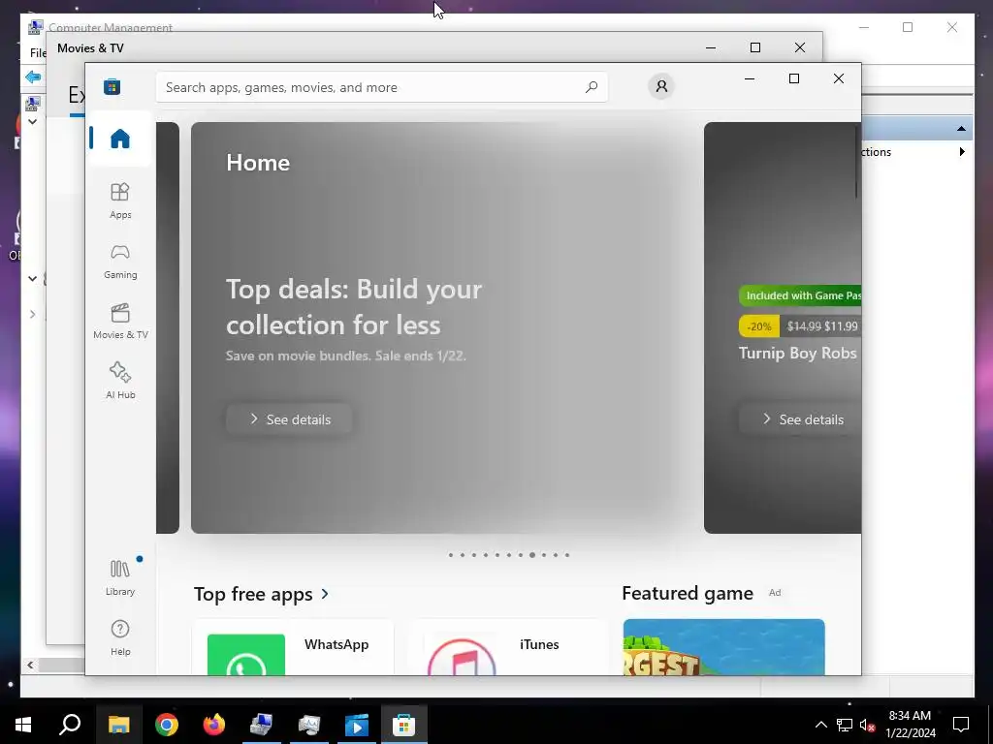Click the Turnip Boy Robs title
Screen dimensions: 993x744
797,353
